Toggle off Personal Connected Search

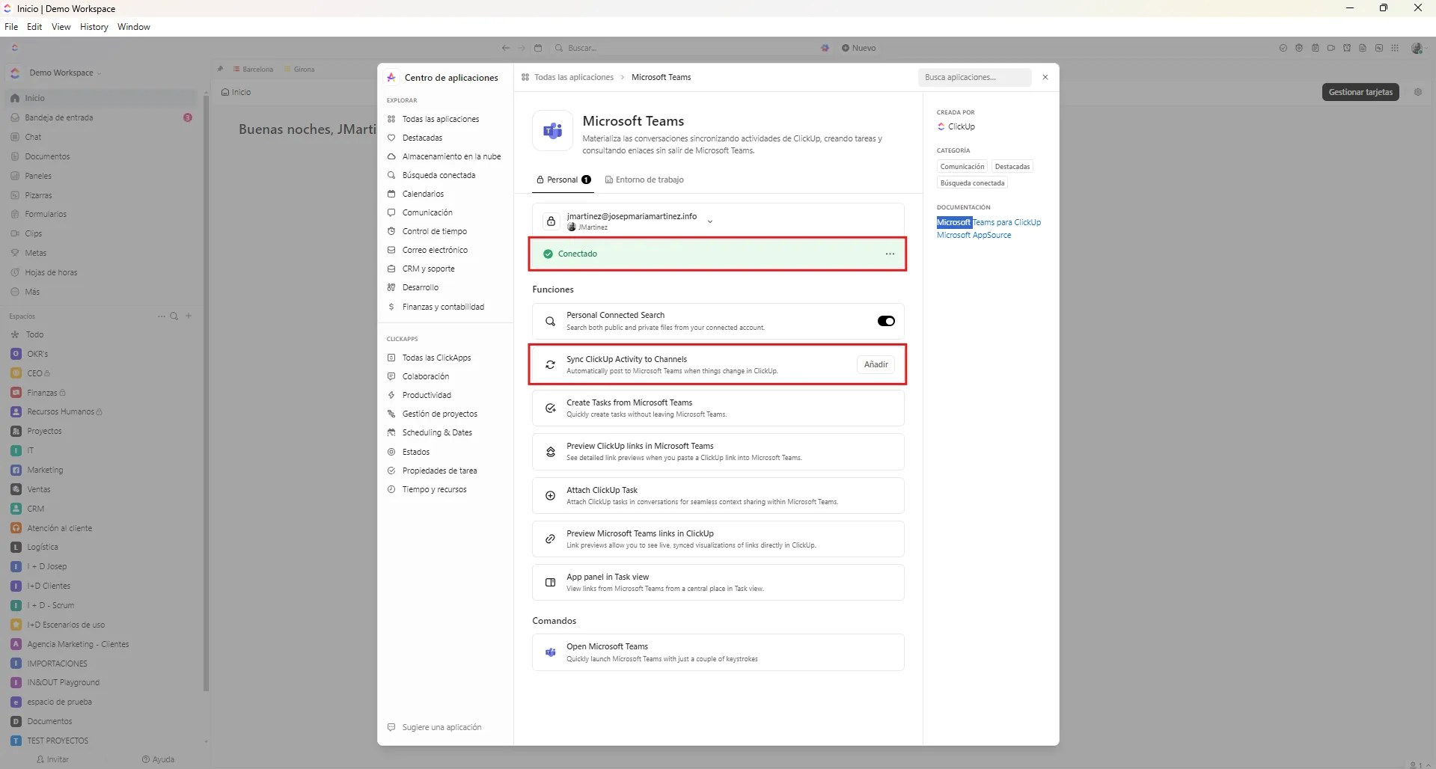885,321
